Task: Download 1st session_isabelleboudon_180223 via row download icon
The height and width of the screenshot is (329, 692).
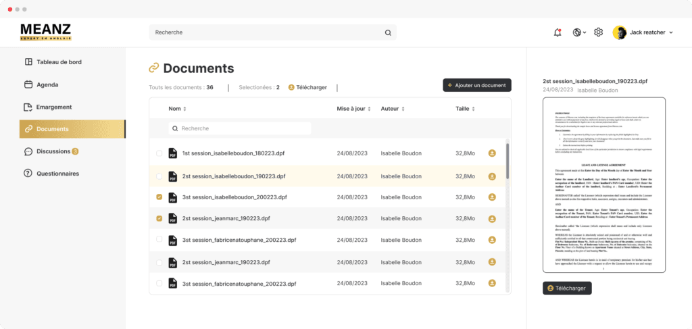Action: coord(492,153)
